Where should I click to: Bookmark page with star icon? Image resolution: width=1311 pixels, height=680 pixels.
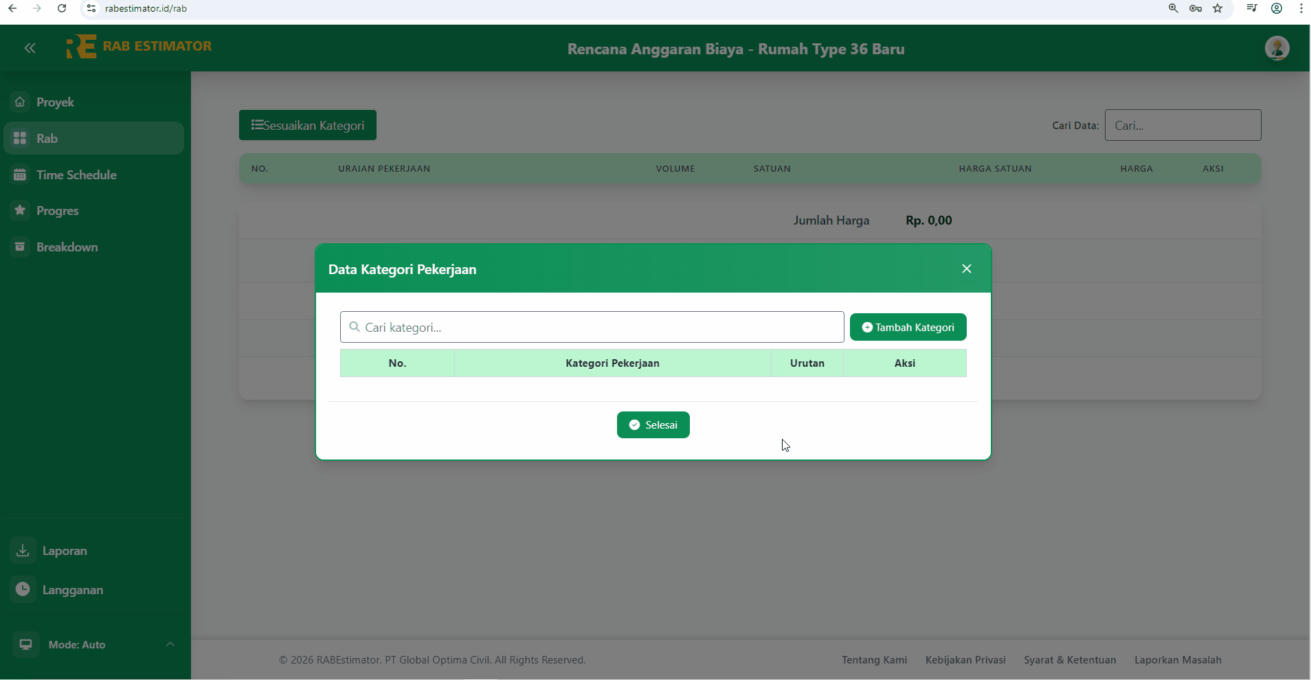pyautogui.click(x=1218, y=8)
